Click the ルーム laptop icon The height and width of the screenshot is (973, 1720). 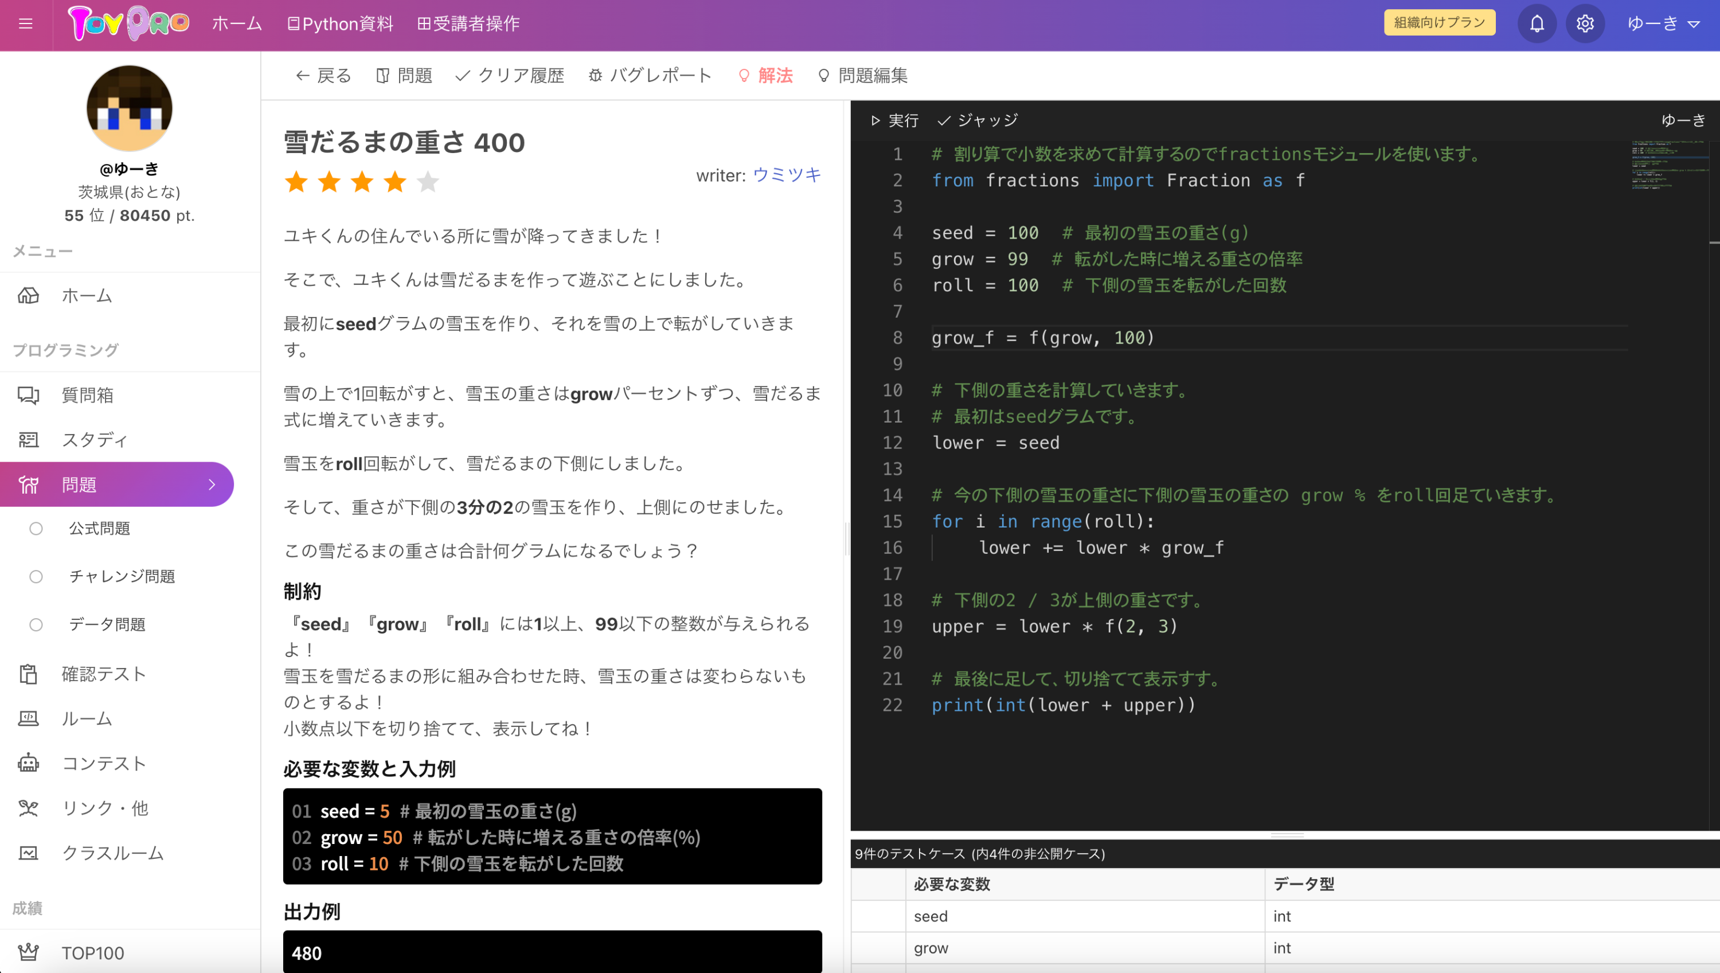28,718
